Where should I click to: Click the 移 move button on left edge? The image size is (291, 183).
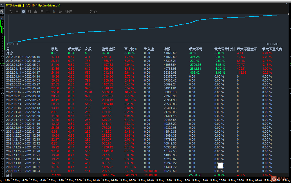(2, 12)
